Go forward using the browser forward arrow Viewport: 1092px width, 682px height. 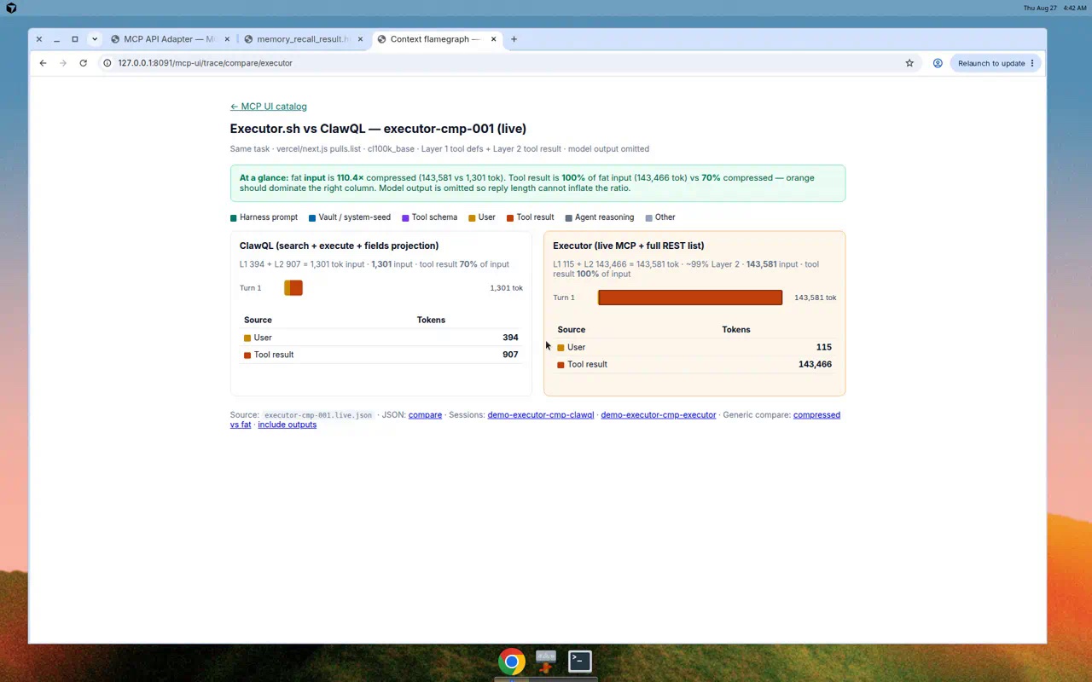63,63
